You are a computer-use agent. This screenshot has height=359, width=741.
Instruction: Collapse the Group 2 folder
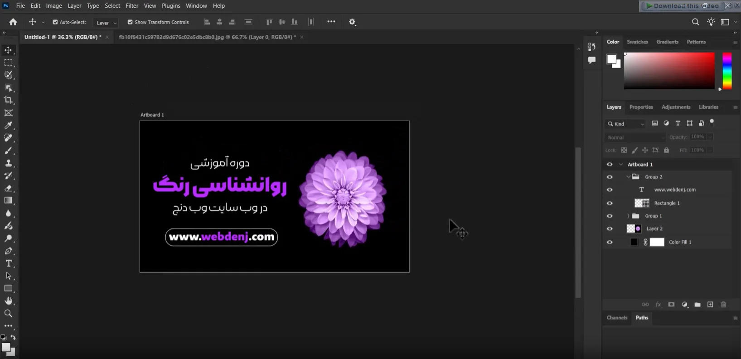[x=628, y=177]
